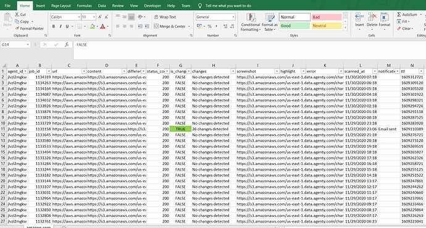Click the Decrease Font Size icon
The width and height of the screenshot is (426, 228).
pyautogui.click(x=106, y=17)
